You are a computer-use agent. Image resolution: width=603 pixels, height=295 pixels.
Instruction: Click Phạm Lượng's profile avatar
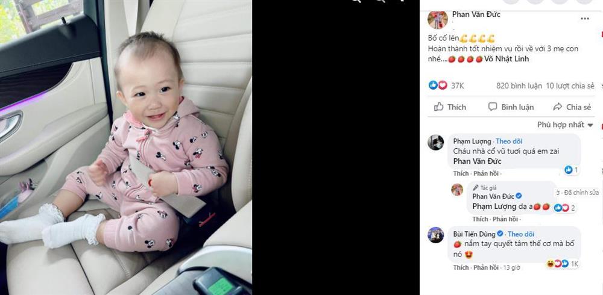[x=436, y=142]
